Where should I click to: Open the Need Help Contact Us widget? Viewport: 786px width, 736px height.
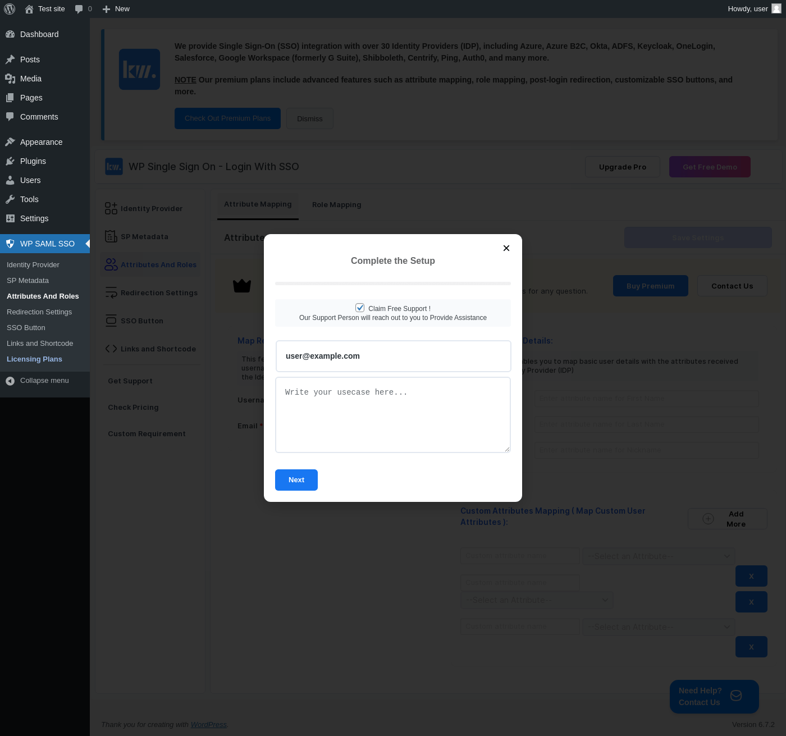714,697
